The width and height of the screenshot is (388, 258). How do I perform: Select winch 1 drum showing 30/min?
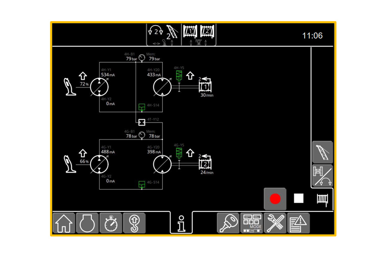(205, 86)
